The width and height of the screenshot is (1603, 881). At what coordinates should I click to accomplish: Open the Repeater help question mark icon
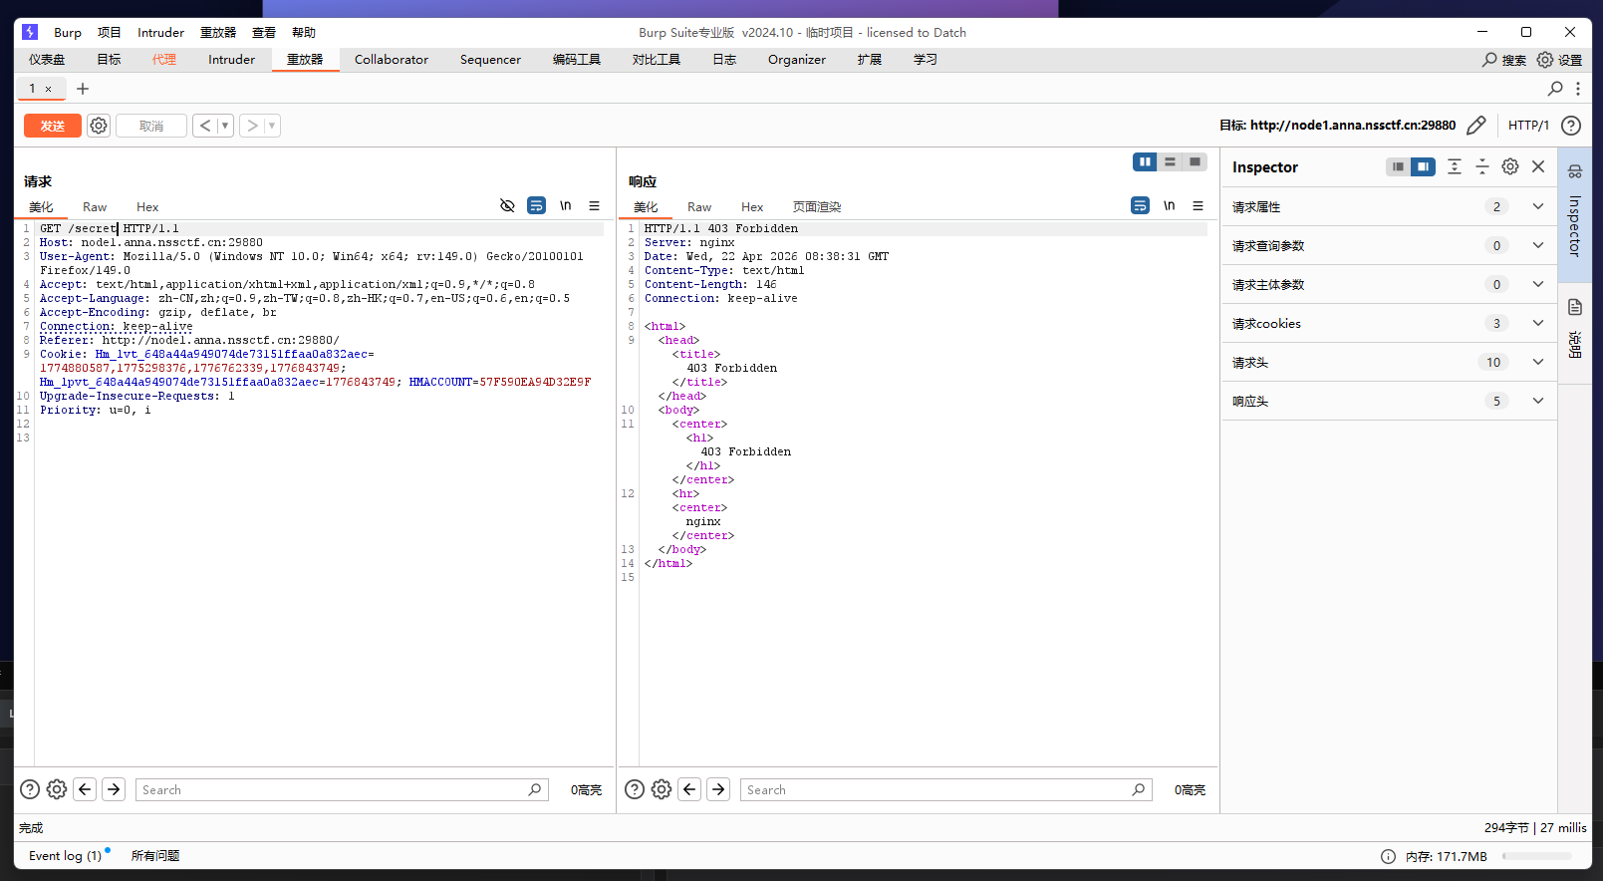1571,126
